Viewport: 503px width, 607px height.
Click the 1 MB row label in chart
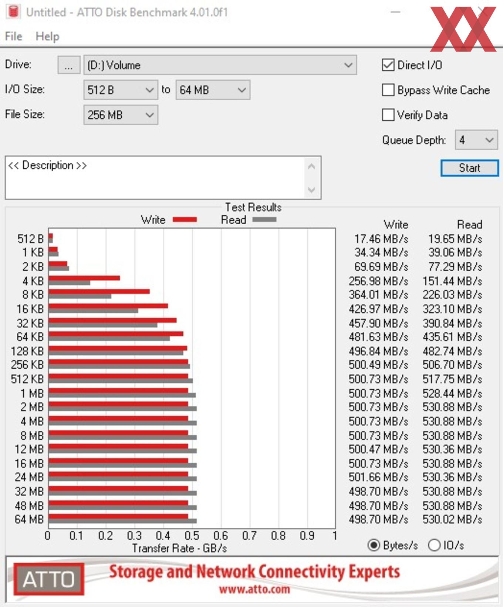click(32, 393)
